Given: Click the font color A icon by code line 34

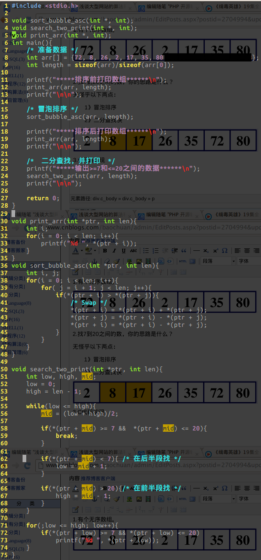Looking at the screenshot, I should [x=76, y=250].
